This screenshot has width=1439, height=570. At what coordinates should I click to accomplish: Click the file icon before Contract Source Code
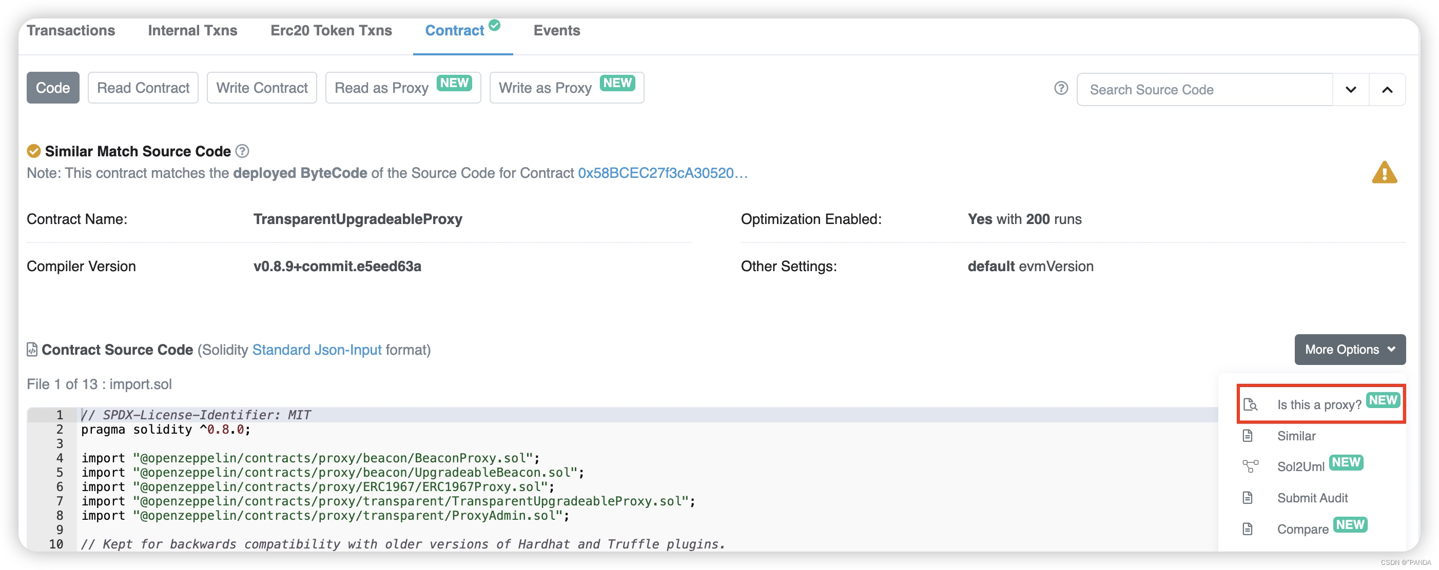point(32,349)
